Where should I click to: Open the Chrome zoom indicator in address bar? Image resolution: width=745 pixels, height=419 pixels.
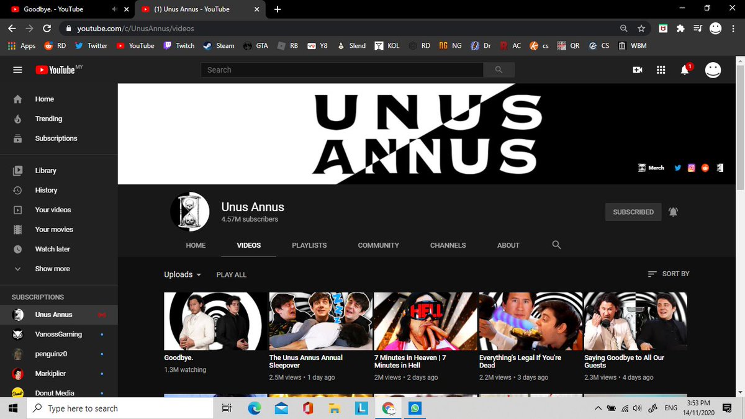coord(623,29)
